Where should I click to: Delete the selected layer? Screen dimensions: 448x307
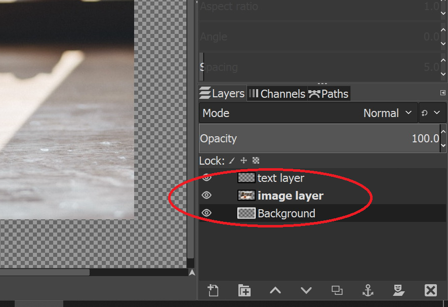pos(430,290)
